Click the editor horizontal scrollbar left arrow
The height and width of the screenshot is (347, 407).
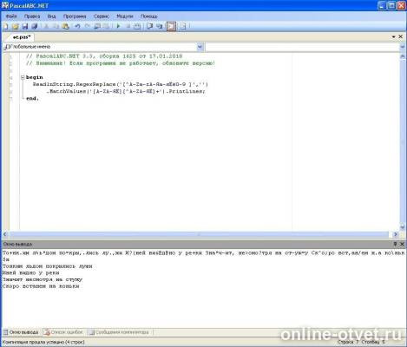5,234
